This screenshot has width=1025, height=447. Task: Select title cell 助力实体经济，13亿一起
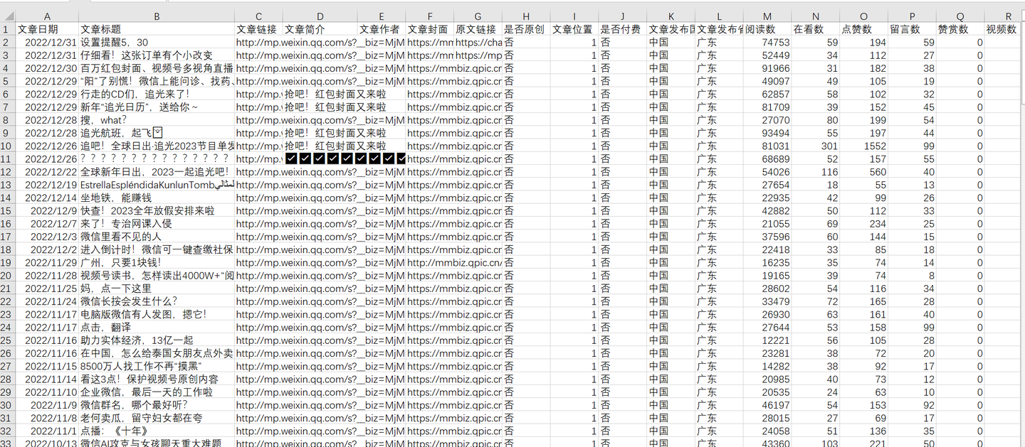157,340
